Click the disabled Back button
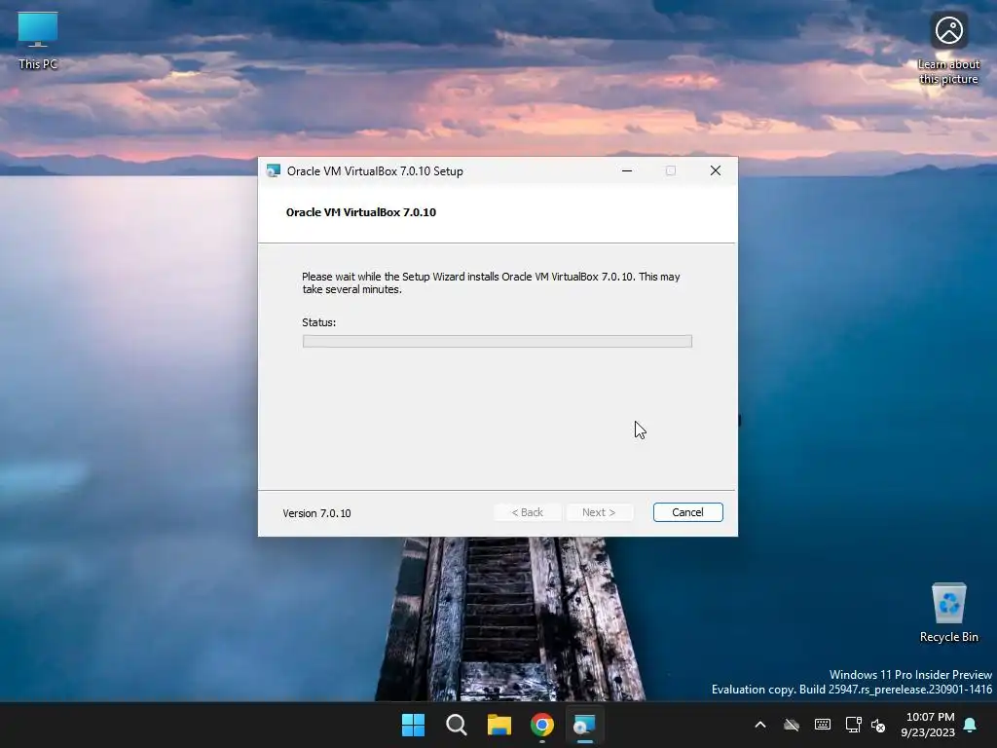997x748 pixels. click(x=527, y=512)
